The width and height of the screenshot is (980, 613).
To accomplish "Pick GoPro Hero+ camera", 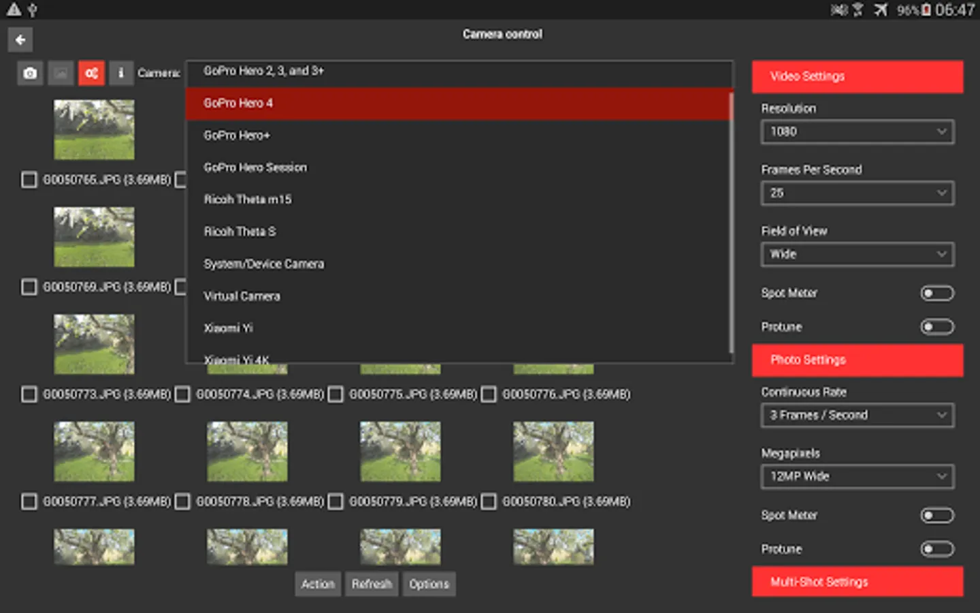I will click(459, 136).
